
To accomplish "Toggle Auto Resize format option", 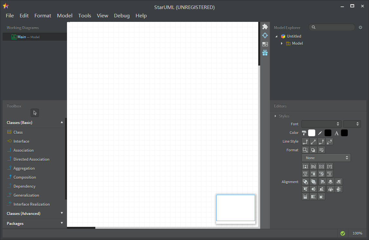I will pyautogui.click(x=305, y=150).
